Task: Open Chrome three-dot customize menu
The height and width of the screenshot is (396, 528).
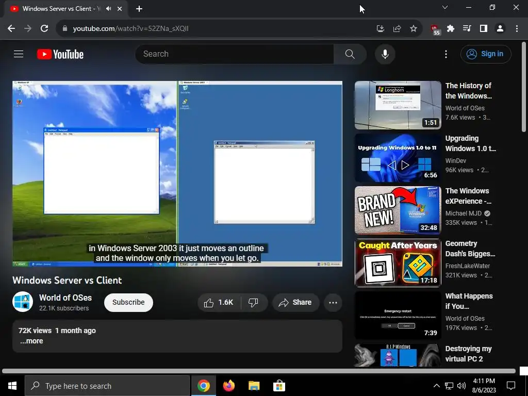Action: tap(517, 29)
